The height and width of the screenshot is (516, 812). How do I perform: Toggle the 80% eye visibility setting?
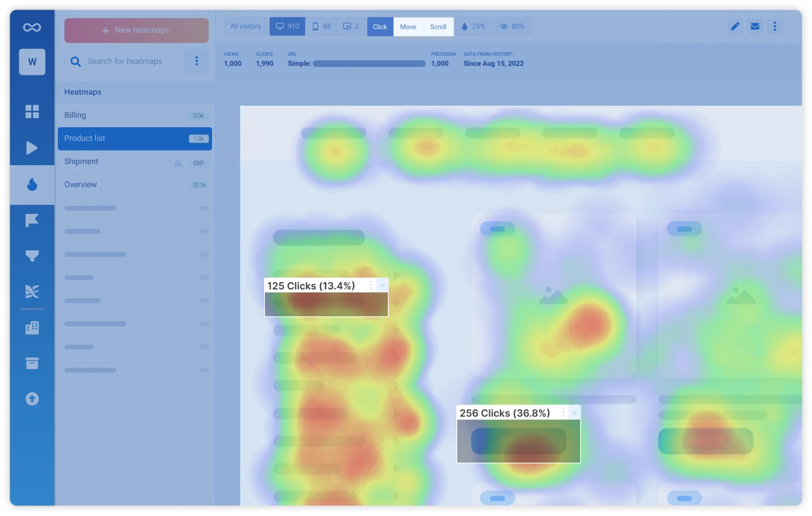point(511,27)
